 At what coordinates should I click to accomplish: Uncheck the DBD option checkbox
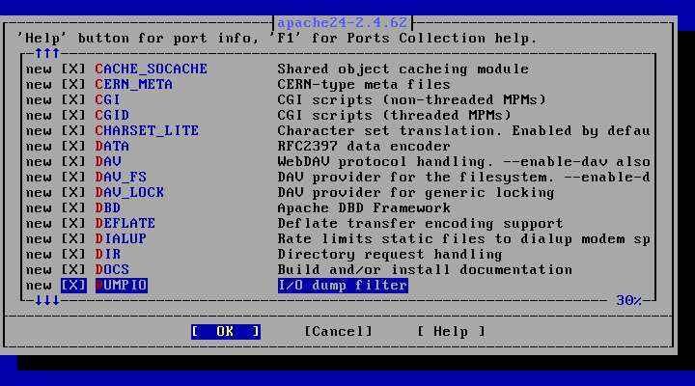coord(73,207)
